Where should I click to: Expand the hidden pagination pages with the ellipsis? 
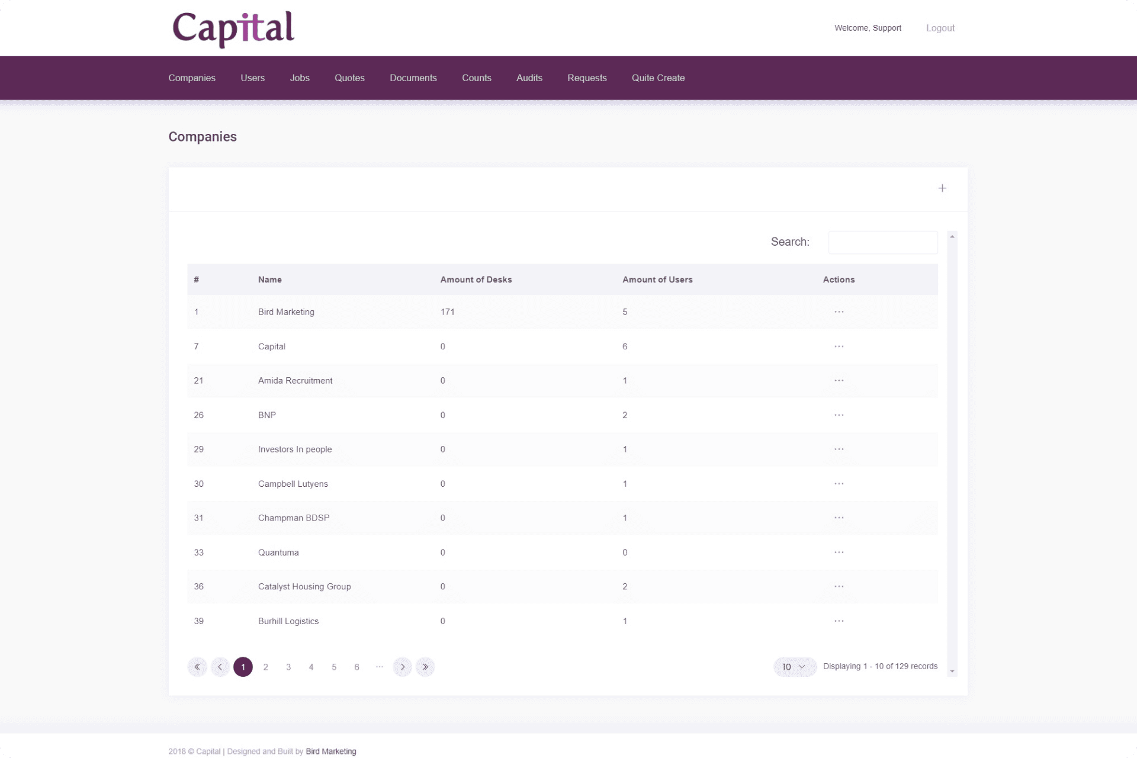379,667
